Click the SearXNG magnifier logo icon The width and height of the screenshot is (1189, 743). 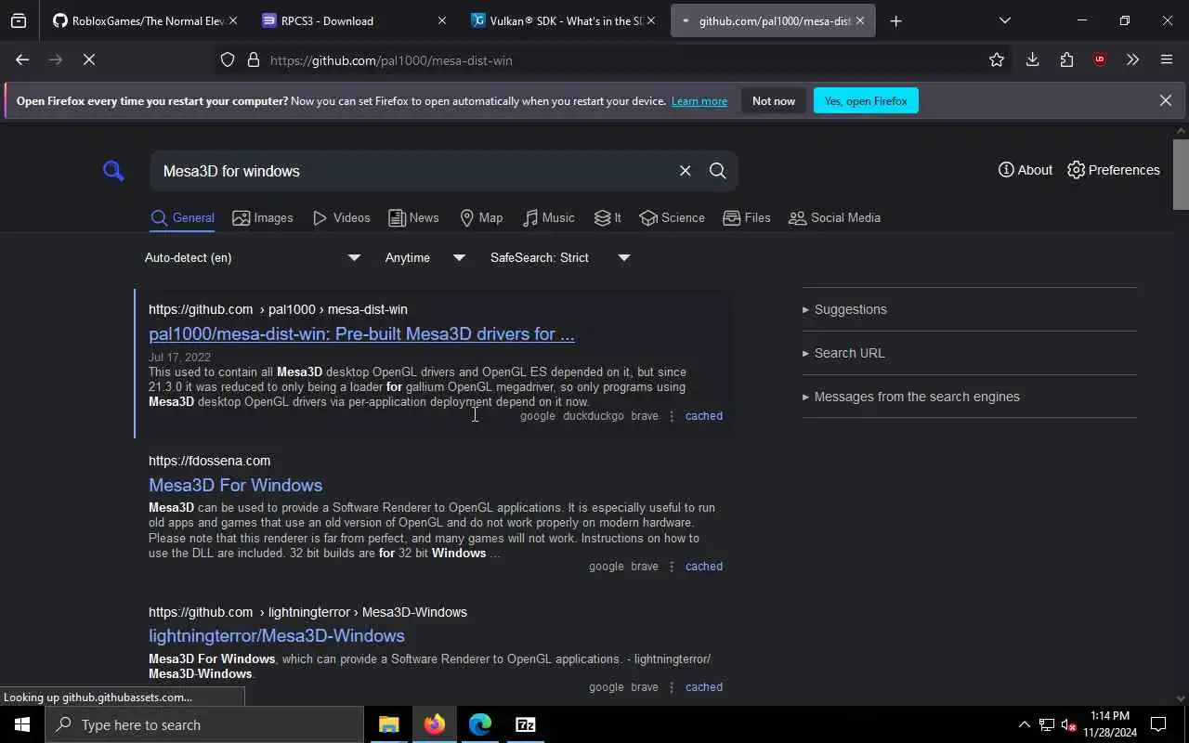(x=113, y=171)
